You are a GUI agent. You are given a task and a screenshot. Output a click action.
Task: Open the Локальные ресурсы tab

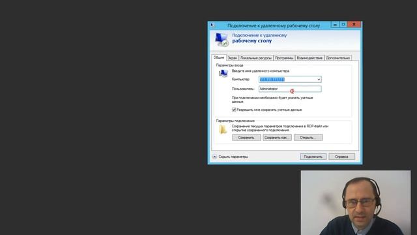(x=256, y=58)
